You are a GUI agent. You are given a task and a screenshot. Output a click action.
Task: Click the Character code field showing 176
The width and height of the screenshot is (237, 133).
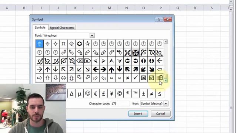pyautogui.click(x=120, y=103)
